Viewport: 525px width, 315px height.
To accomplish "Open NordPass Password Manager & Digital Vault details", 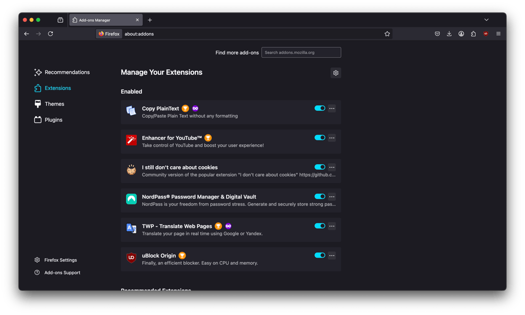I will (x=199, y=197).
